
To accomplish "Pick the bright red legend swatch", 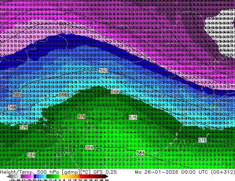I will click(x=81, y=176).
